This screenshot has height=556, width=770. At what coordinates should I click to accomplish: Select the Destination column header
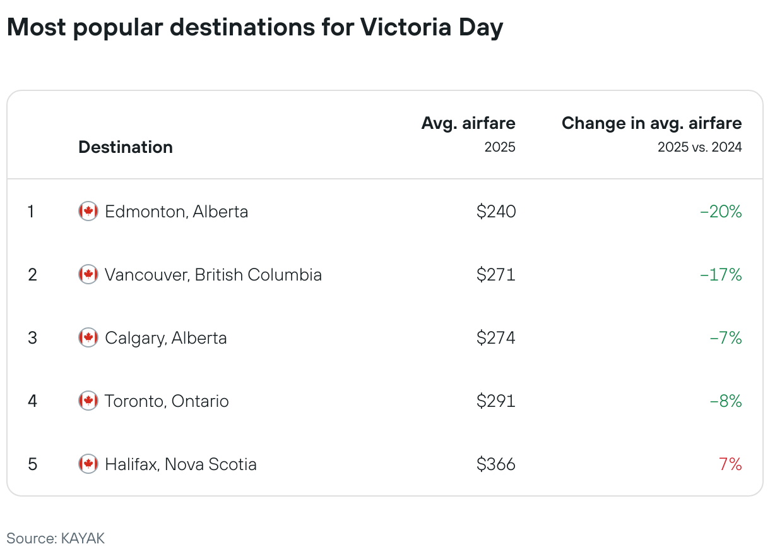[126, 147]
